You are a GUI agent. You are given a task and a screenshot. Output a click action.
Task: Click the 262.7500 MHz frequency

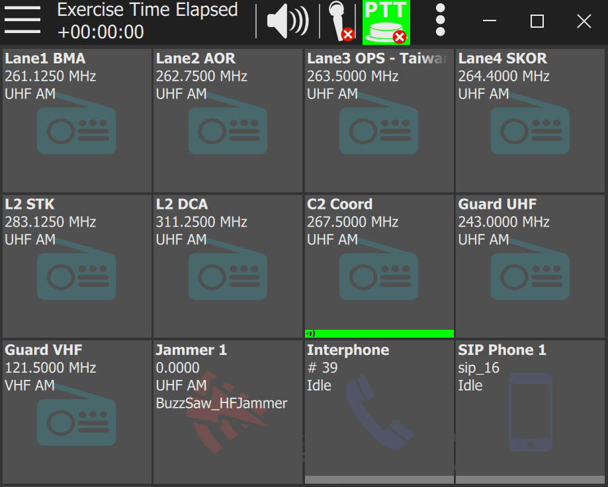[x=202, y=77]
